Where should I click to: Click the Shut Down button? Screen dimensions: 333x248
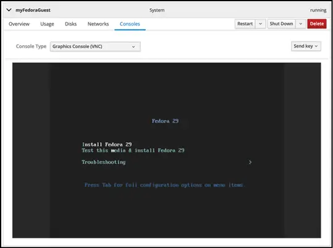tap(281, 24)
